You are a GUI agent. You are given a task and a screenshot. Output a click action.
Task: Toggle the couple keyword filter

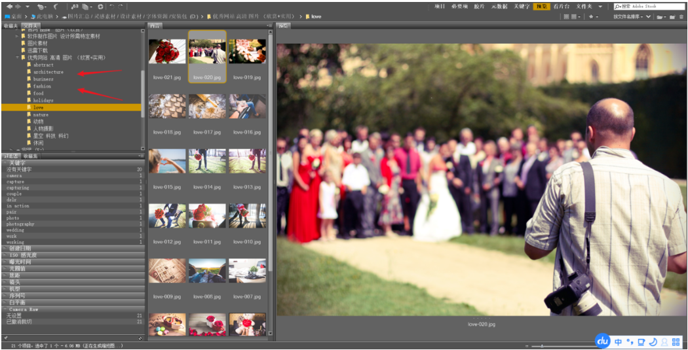coord(73,194)
